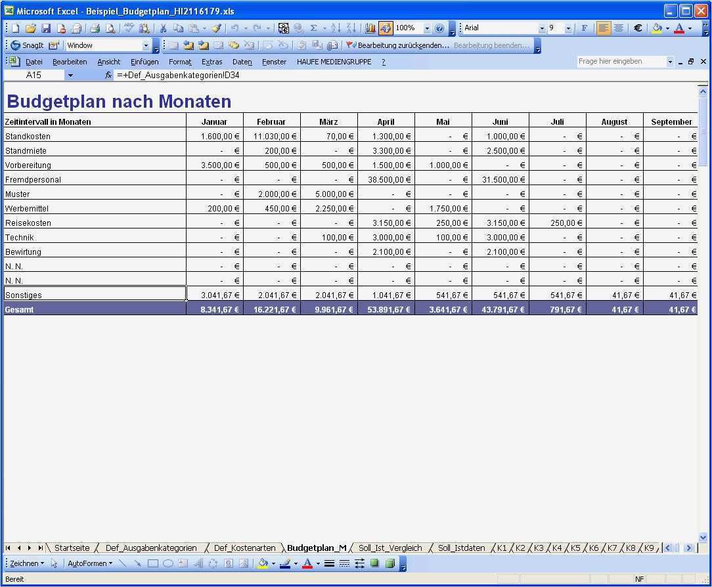Click Bearbeitung zurücksenden button
The height and width of the screenshot is (587, 712).
[398, 45]
